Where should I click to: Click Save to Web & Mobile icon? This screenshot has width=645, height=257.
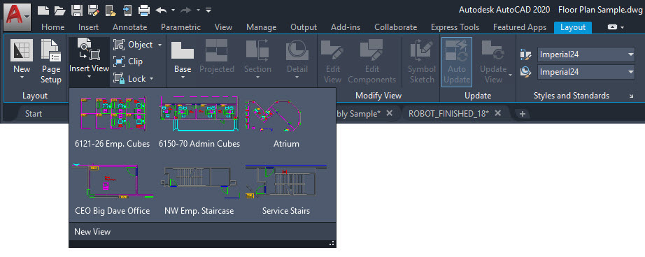127,10
